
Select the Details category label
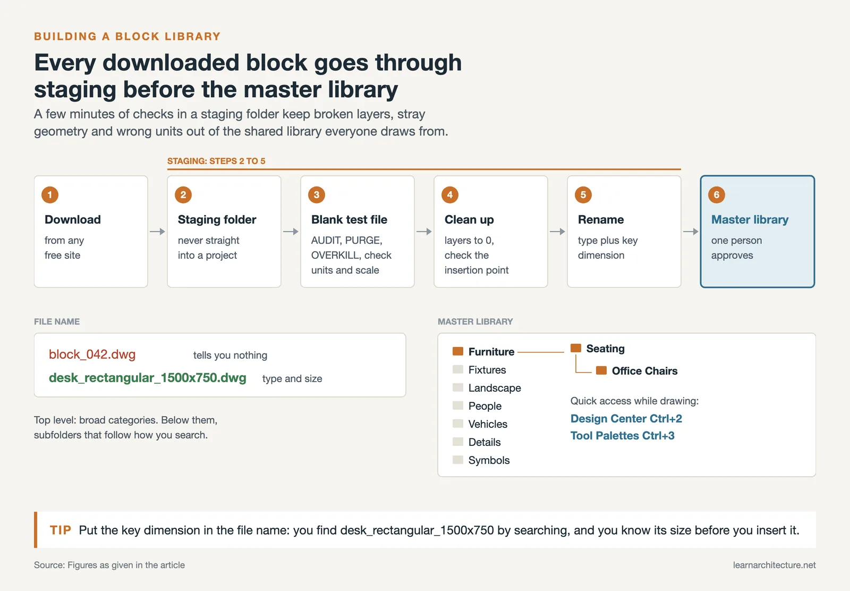484,442
